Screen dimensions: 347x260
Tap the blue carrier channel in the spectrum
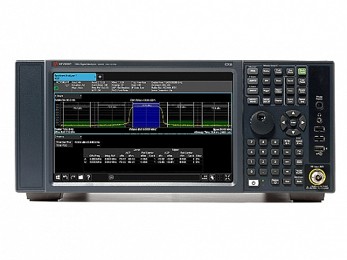[146, 115]
